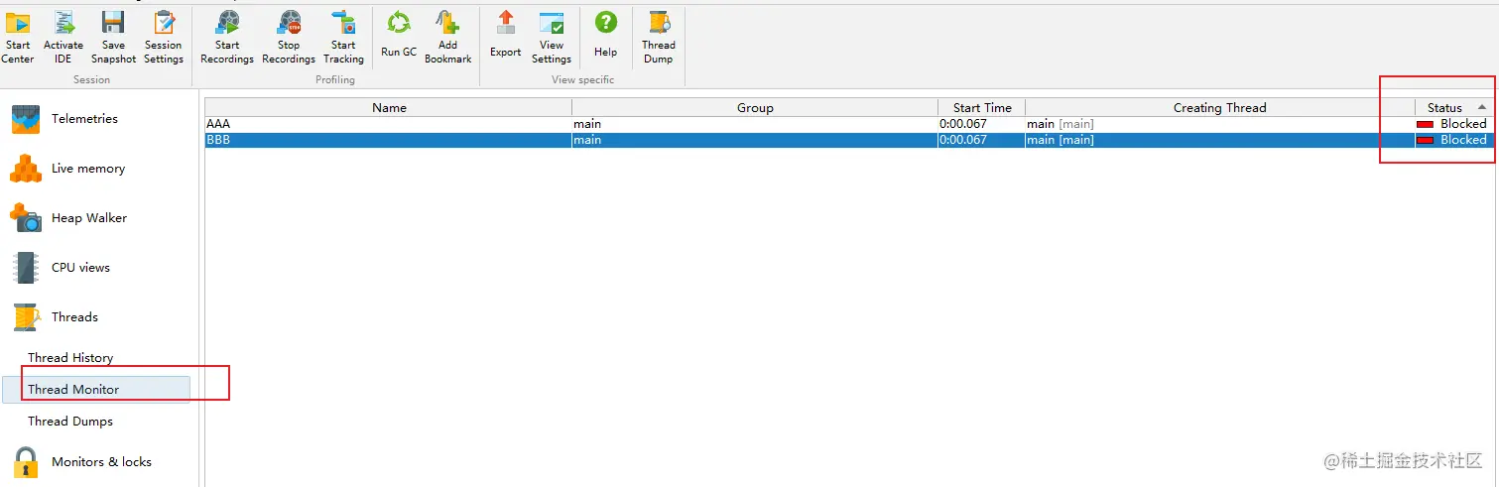Save a snapshot with Save Snapshot
The image size is (1499, 487).
(x=114, y=38)
